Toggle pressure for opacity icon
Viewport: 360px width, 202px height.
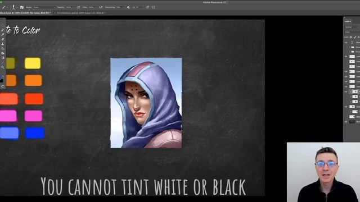(x=79, y=7)
